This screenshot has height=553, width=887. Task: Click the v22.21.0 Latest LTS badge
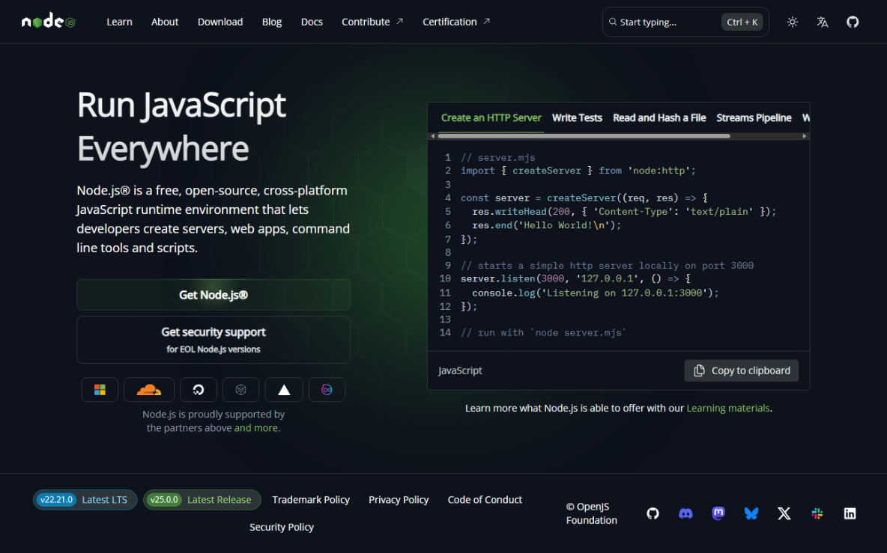point(85,500)
